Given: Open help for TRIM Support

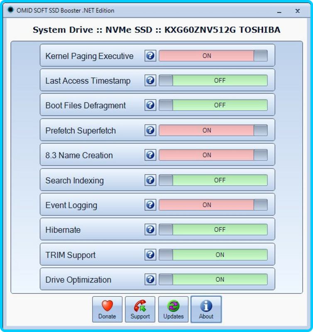Looking at the screenshot, I should 150,255.
